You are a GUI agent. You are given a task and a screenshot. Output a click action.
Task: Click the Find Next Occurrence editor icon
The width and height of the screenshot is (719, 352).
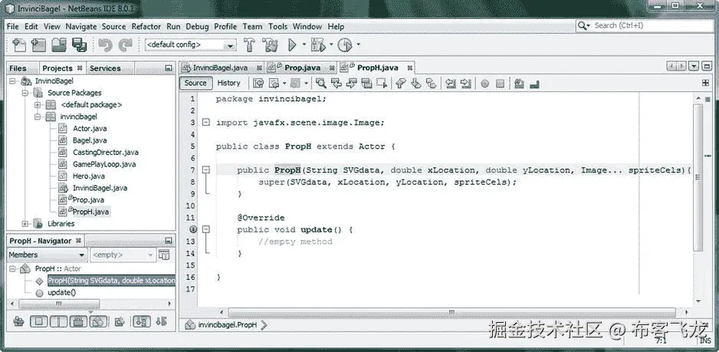coord(352,83)
